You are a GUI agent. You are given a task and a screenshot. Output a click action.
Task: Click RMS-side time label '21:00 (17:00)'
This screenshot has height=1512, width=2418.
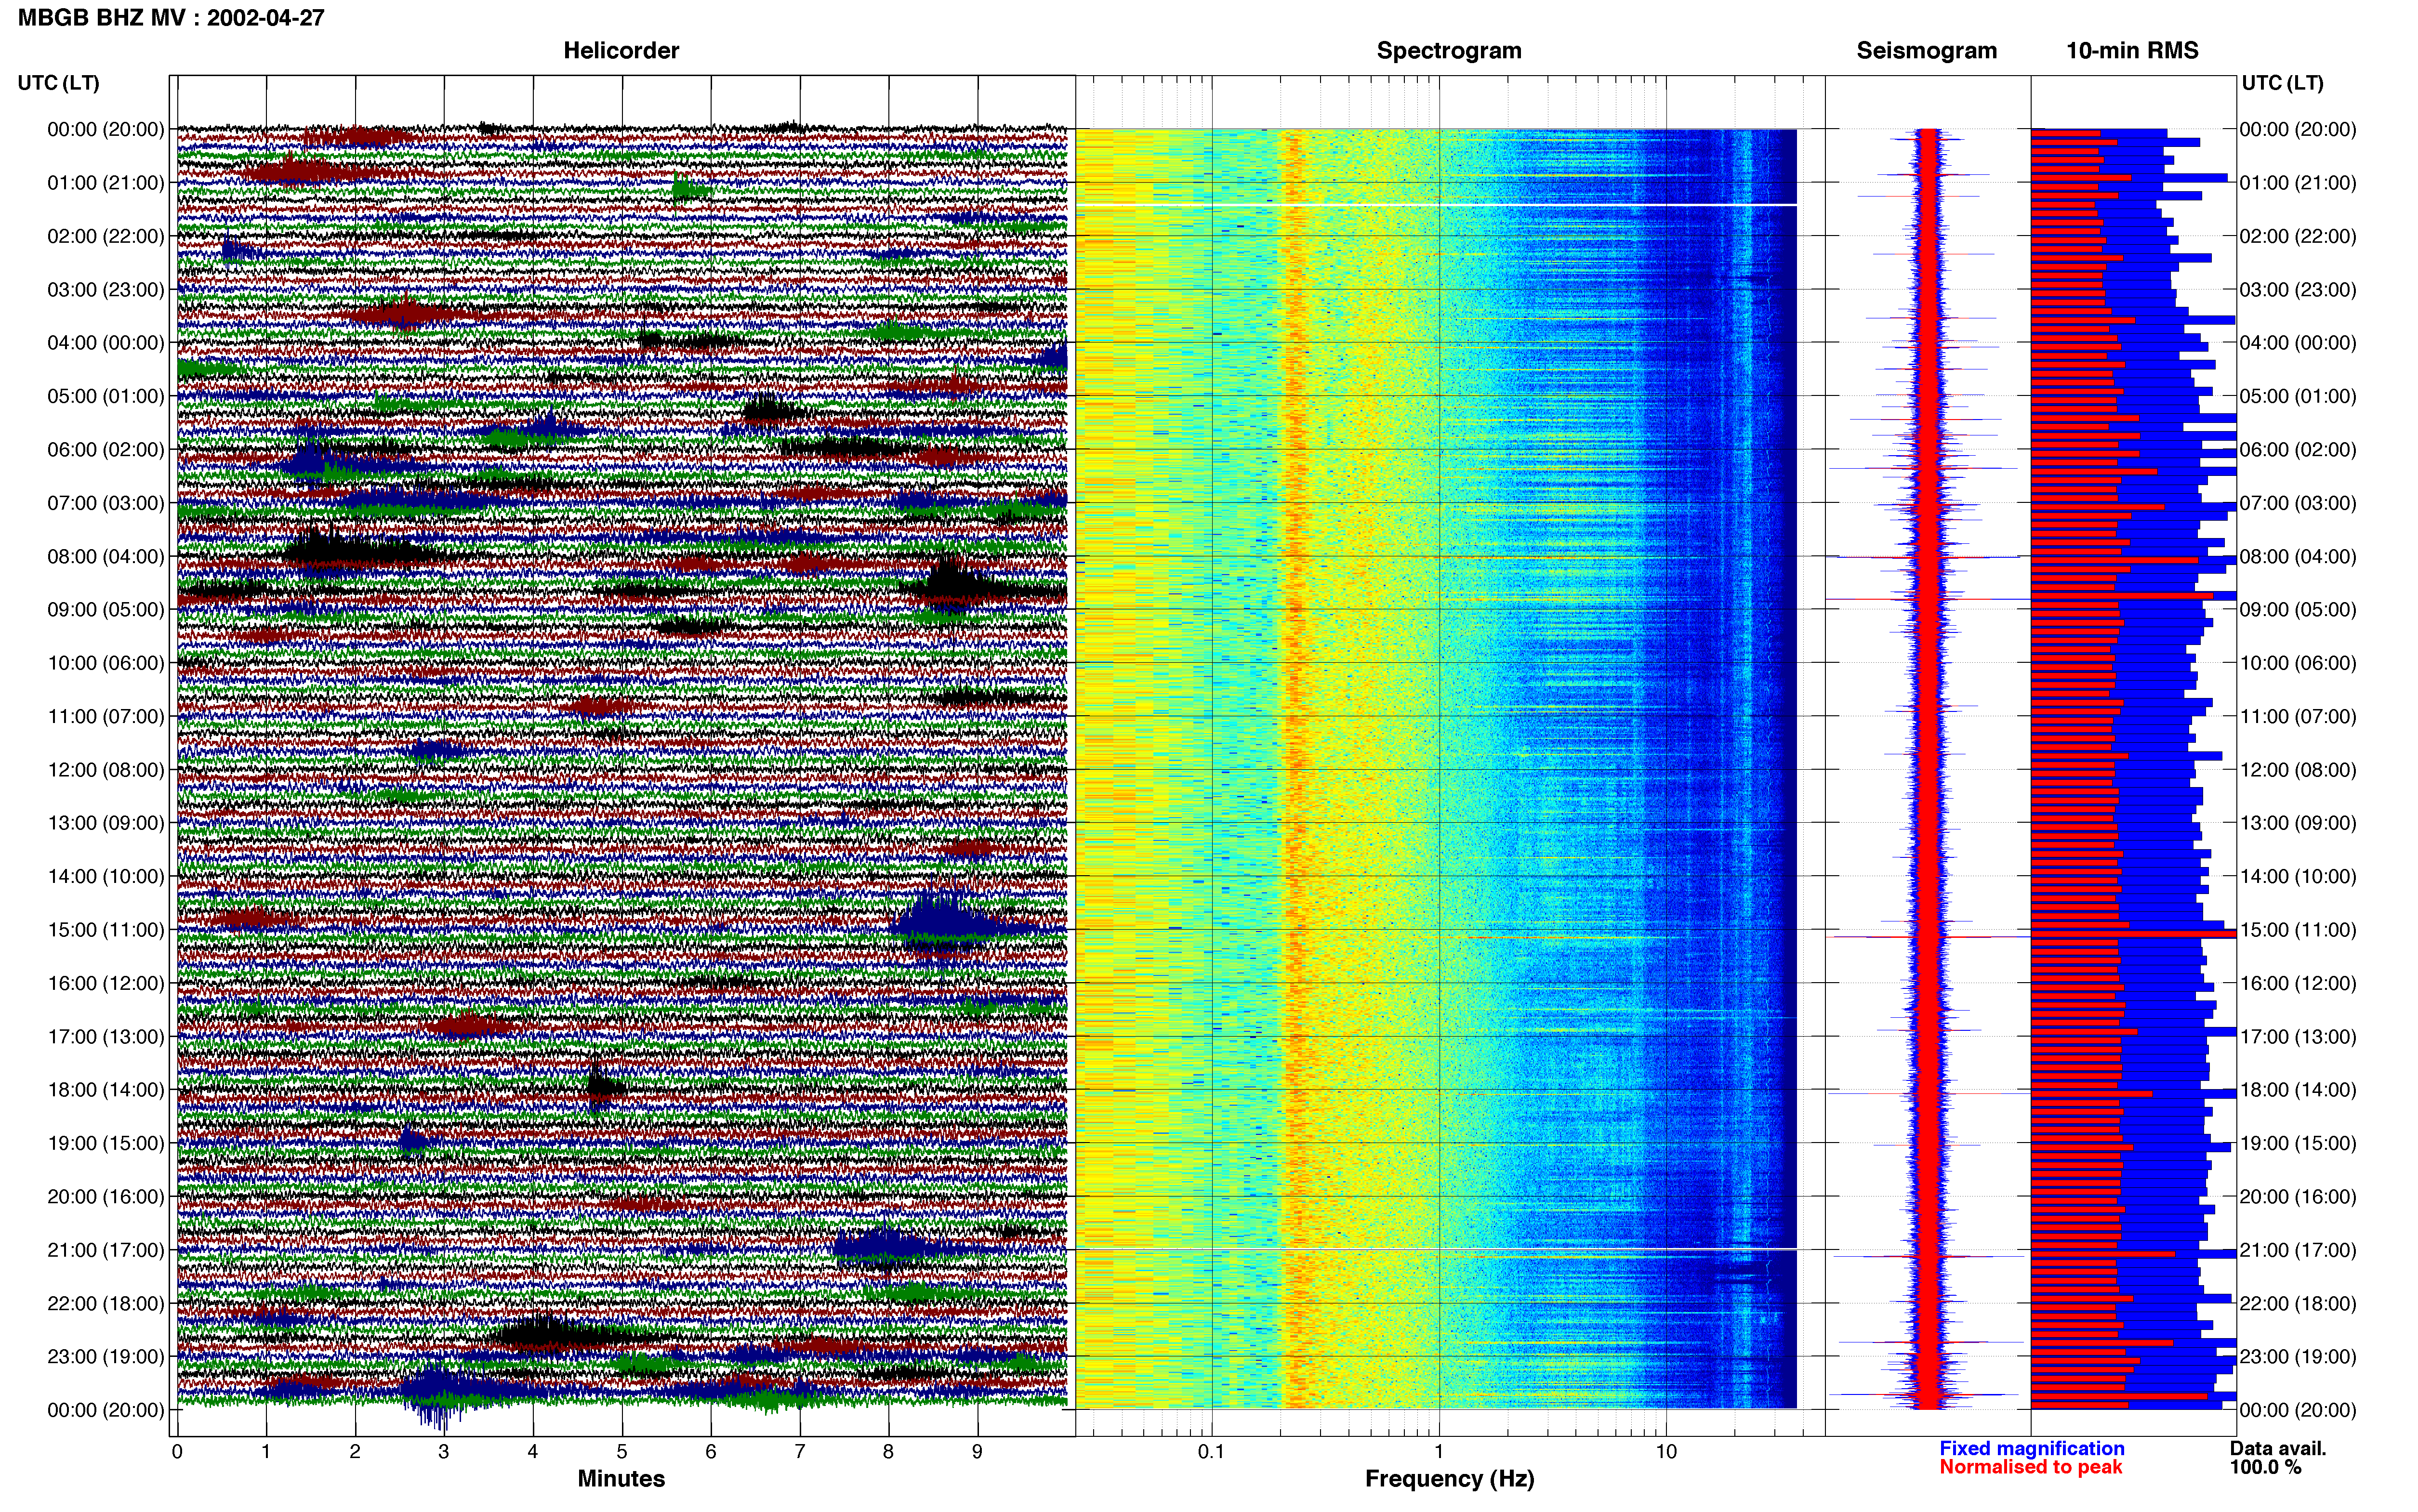click(2298, 1250)
